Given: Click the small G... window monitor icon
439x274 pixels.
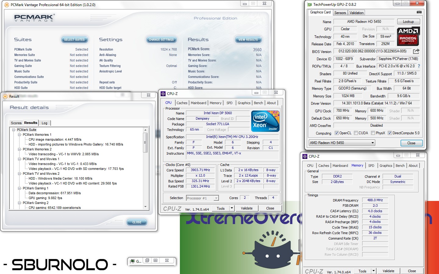Looking at the screenshot, I should pos(133,261).
